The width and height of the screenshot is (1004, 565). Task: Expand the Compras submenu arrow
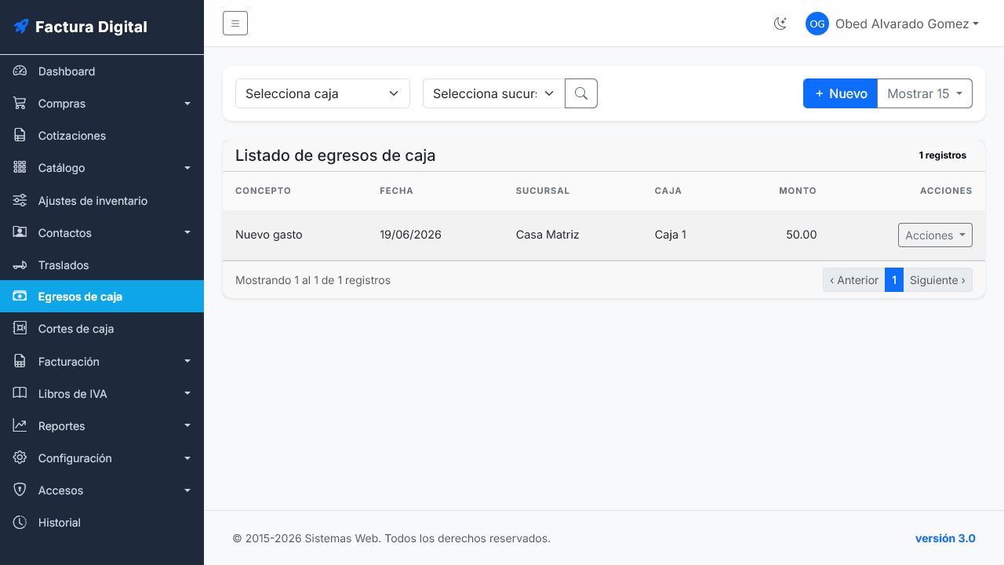[187, 104]
